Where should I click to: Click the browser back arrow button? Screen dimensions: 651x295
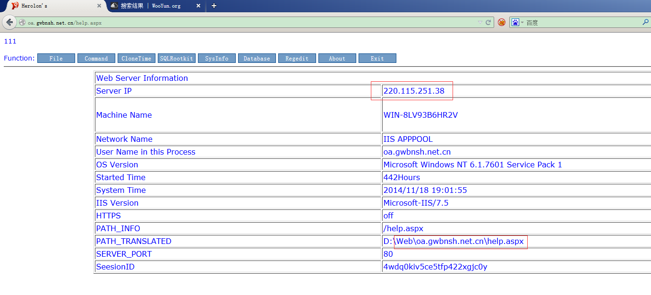pyautogui.click(x=9, y=22)
